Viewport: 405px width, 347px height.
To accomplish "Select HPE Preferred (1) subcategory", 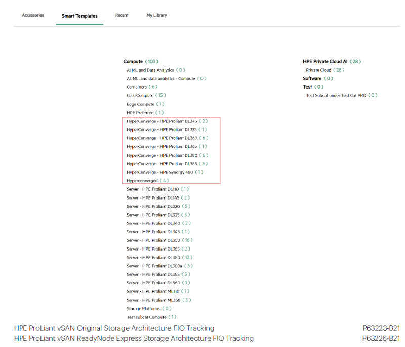I will pyautogui.click(x=145, y=112).
